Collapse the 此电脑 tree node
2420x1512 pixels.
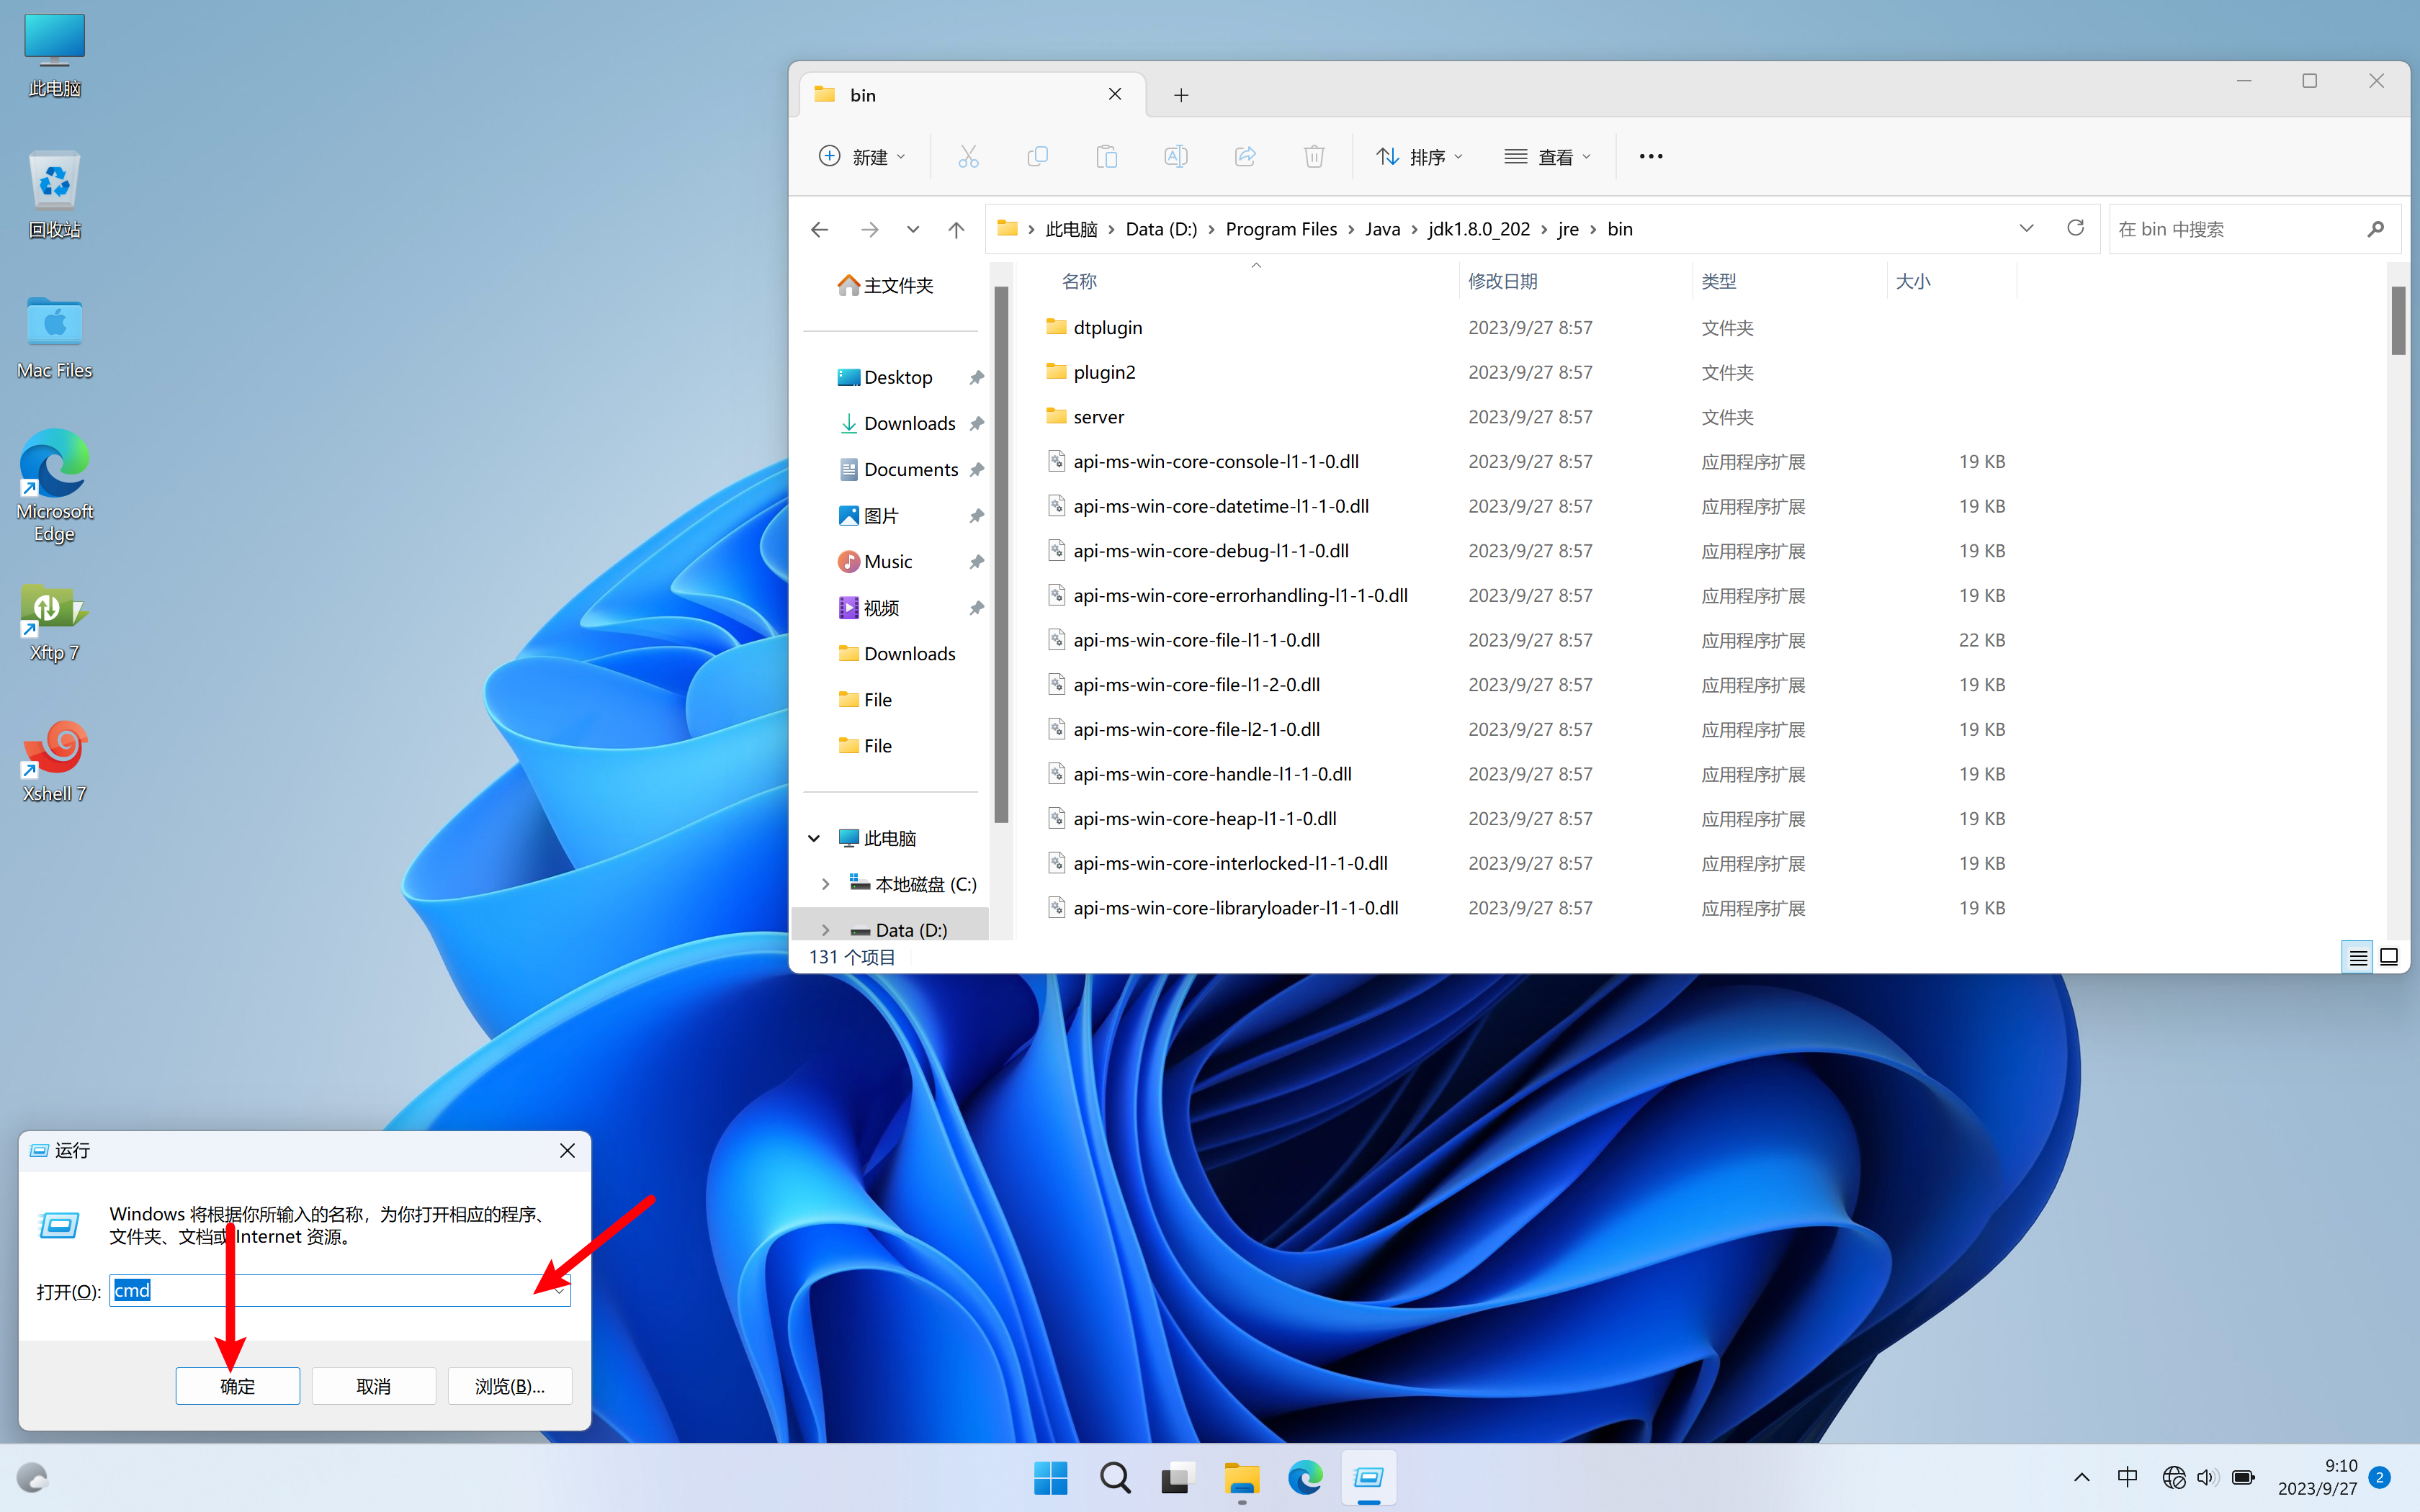814,838
